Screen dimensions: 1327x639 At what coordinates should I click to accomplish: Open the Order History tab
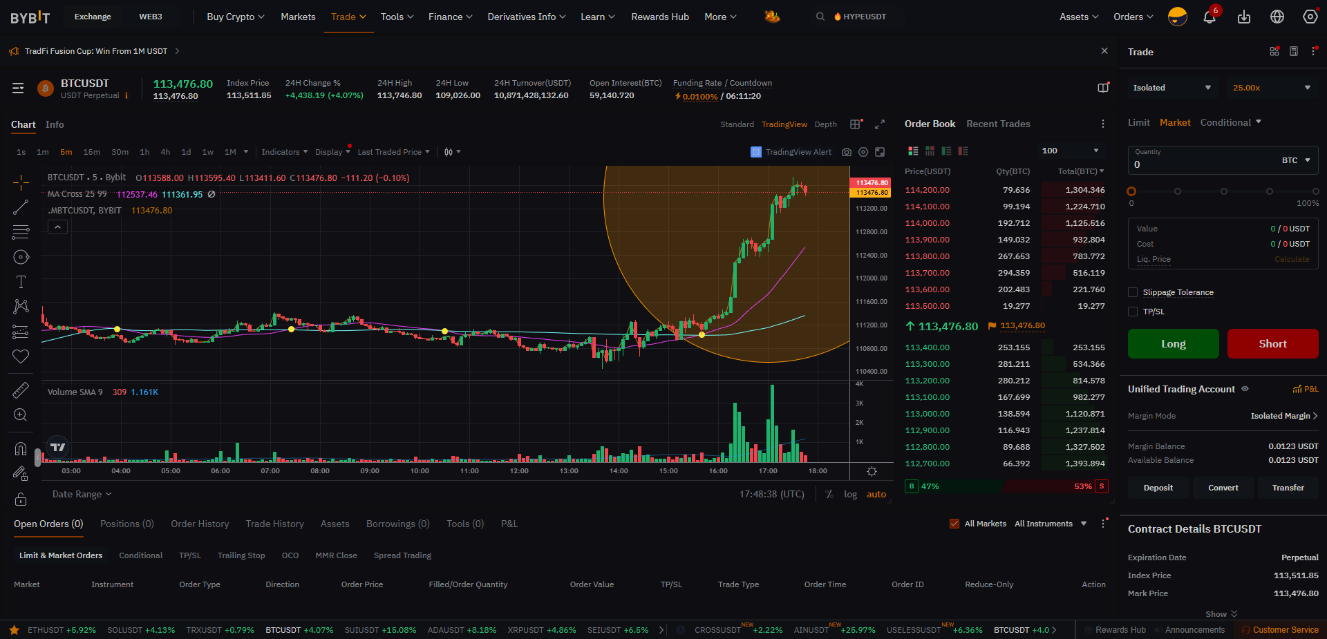[200, 524]
